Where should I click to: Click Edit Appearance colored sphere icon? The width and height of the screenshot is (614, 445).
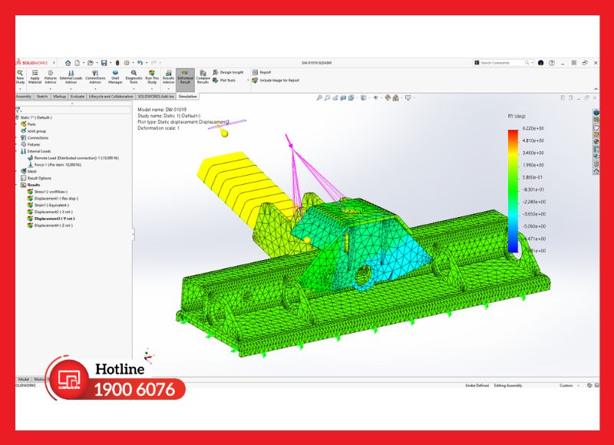coord(388,98)
